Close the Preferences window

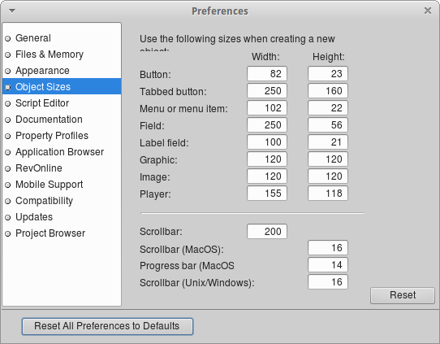(x=428, y=11)
